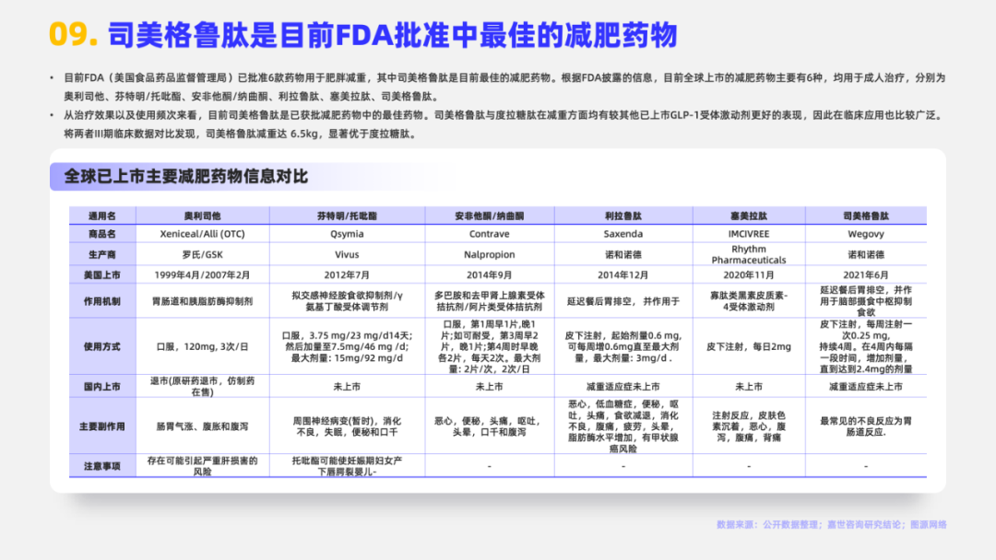
Task: Select the 存在可能引起严重肝损害的风险 cell
Action: click(202, 466)
